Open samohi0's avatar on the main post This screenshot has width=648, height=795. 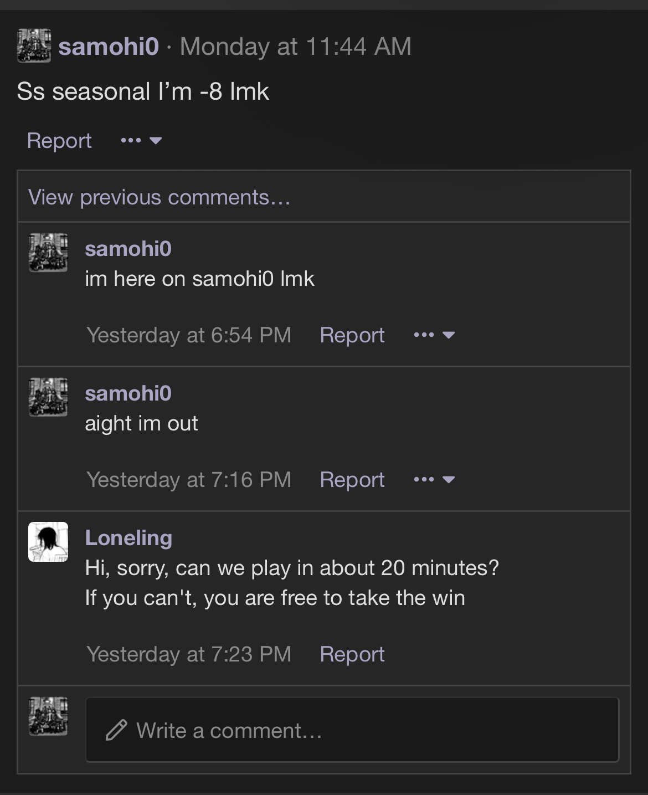point(34,46)
